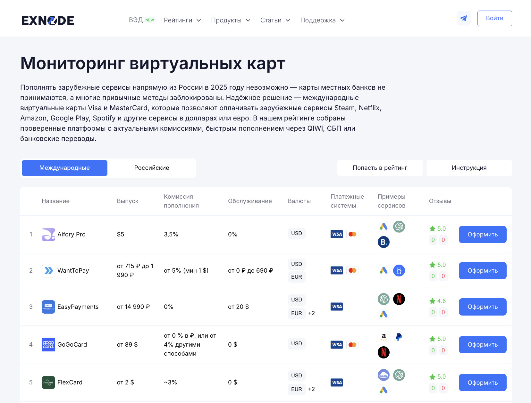Click green positive review count for Aifory Pro
531x403 pixels.
433,240
